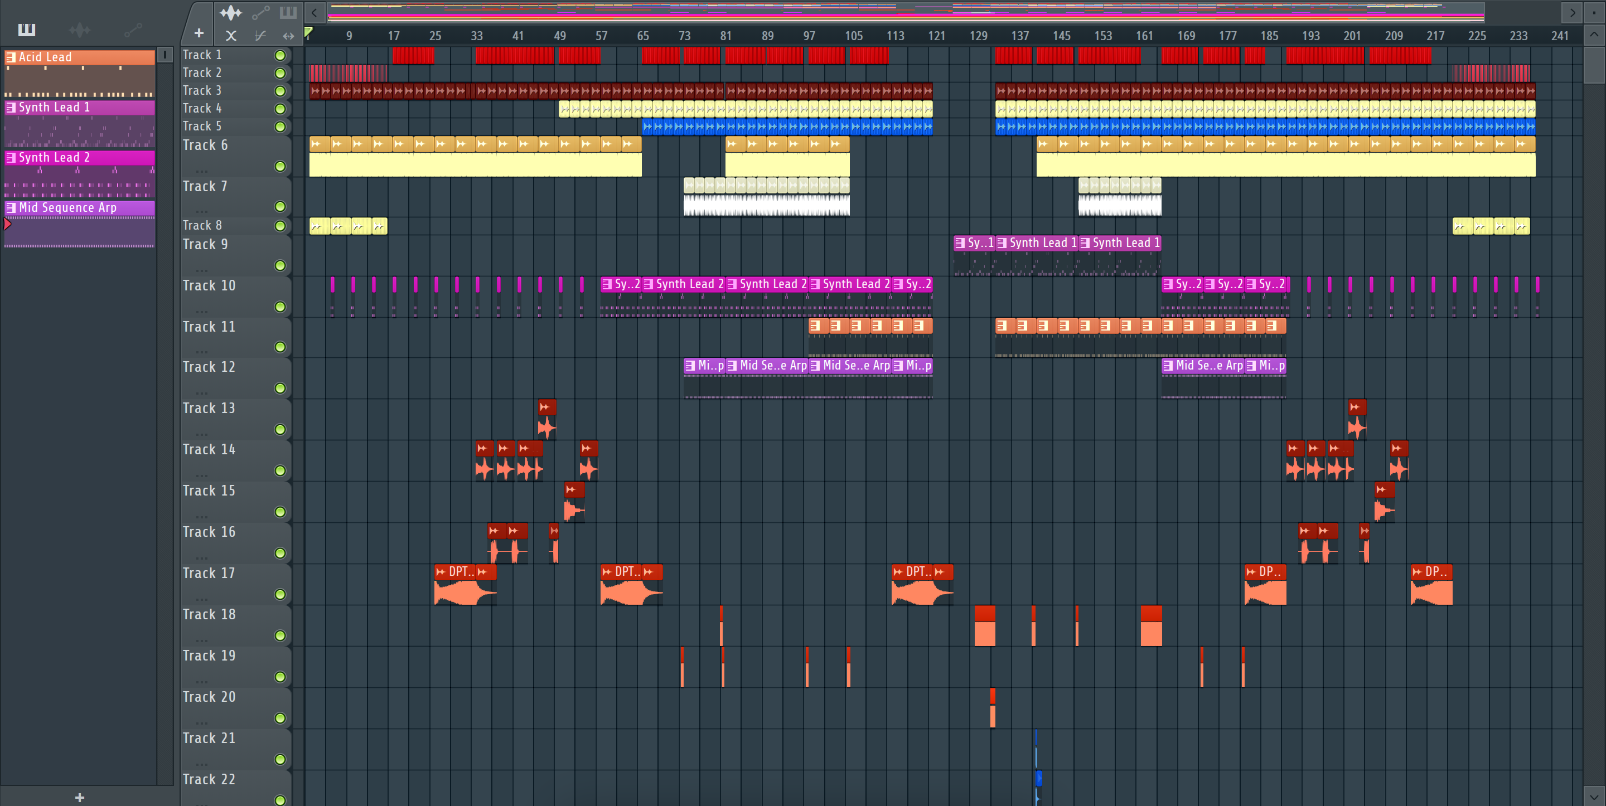Show patterns in the picker panel
Viewport: 1606px width, 806px height.
(x=26, y=30)
